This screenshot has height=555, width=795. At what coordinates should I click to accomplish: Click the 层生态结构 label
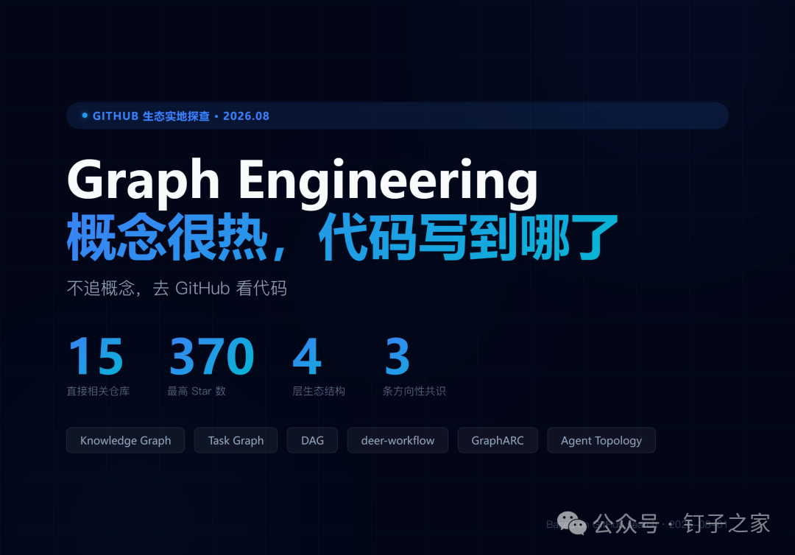click(x=319, y=392)
